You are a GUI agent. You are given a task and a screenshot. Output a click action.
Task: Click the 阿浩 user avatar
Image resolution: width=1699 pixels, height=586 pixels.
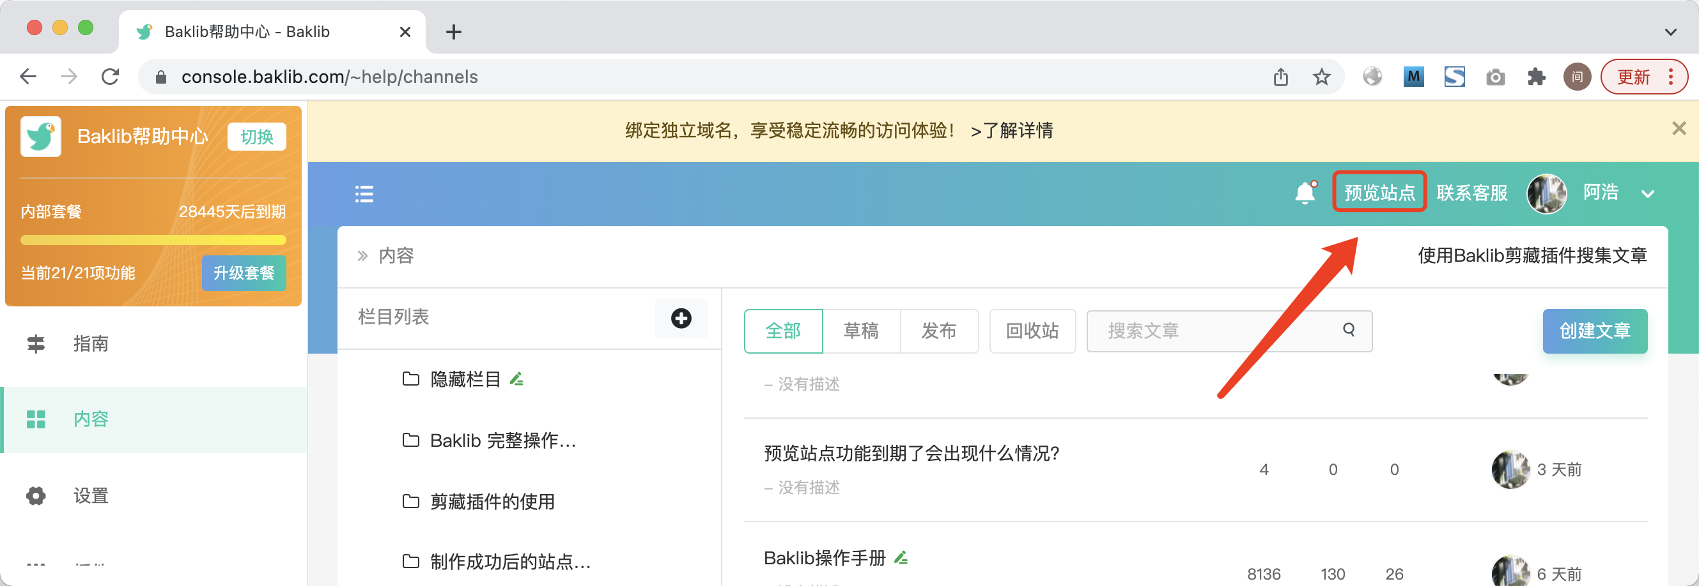[x=1547, y=193]
